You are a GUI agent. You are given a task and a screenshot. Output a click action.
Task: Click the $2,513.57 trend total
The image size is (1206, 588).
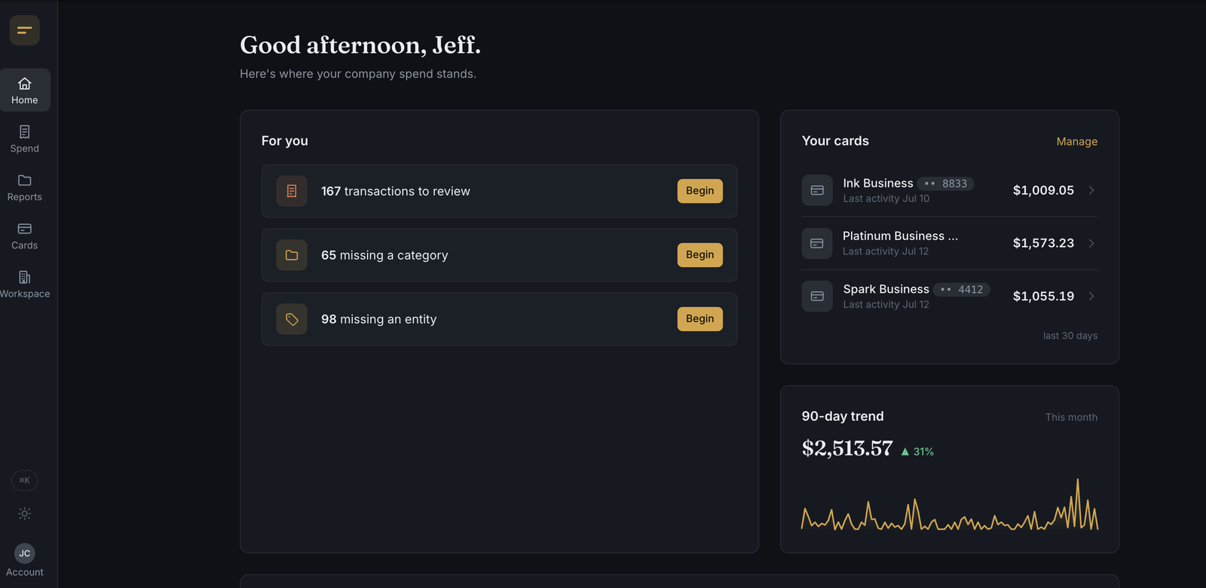847,449
